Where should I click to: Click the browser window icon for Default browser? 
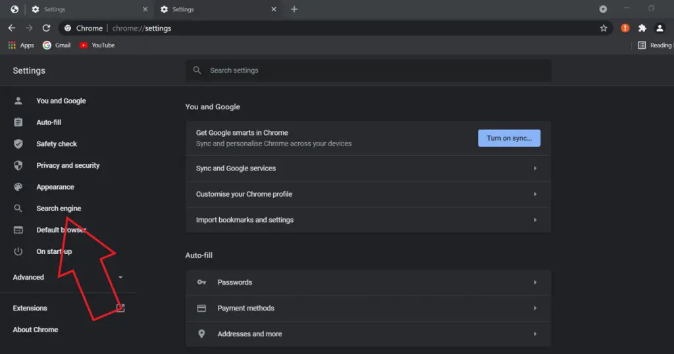[x=18, y=230]
